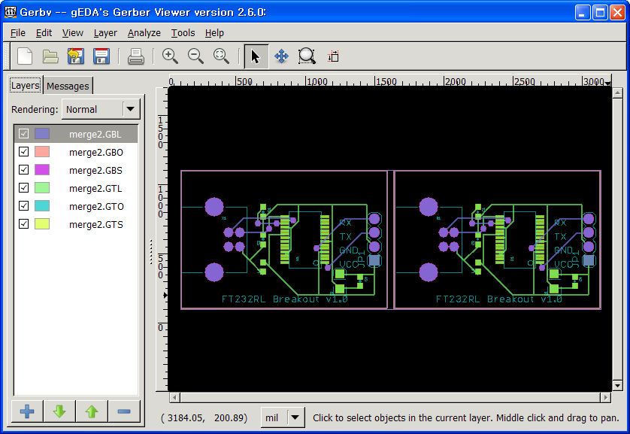Select the merge2.GBL layer name
This screenshot has width=630, height=434.
pos(95,134)
